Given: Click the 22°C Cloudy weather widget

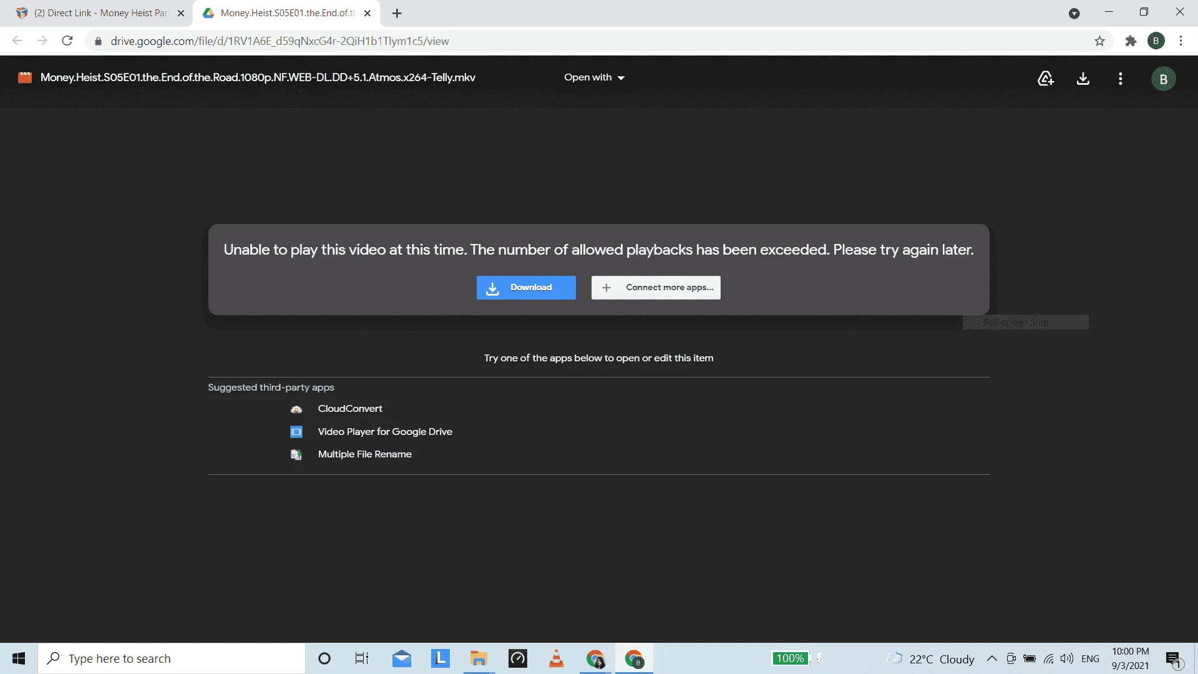Looking at the screenshot, I should [931, 659].
